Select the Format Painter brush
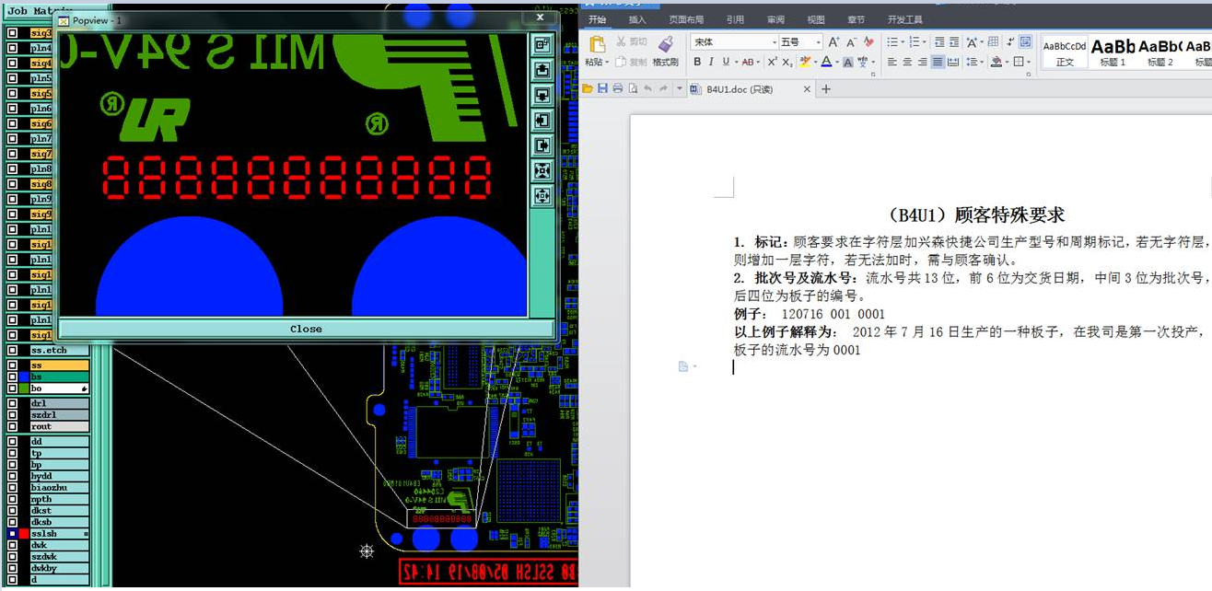 pos(665,43)
